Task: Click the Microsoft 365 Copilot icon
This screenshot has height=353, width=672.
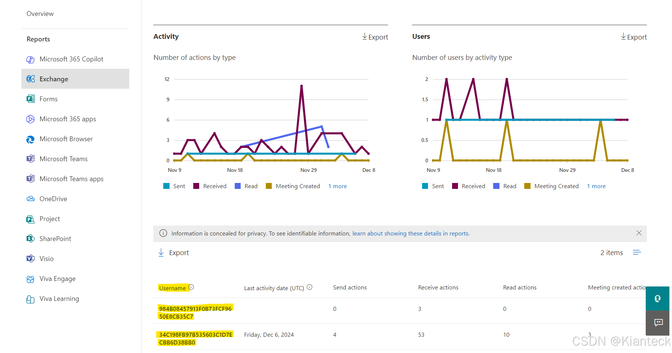Action: (30, 59)
